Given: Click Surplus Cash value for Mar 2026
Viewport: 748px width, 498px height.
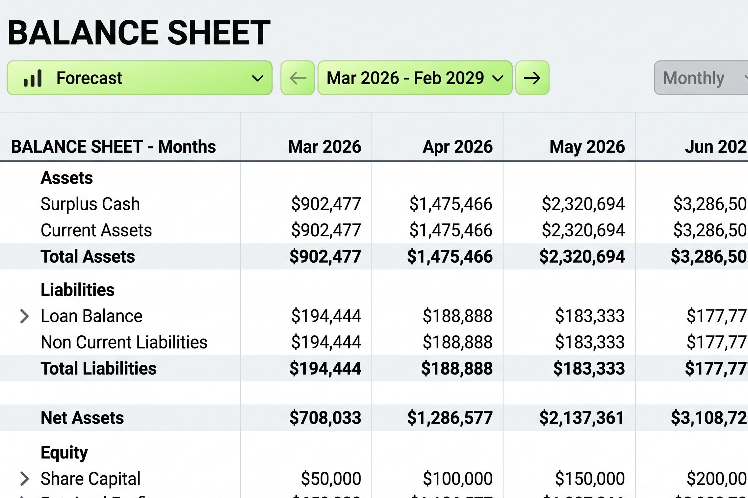Looking at the screenshot, I should pyautogui.click(x=326, y=204).
